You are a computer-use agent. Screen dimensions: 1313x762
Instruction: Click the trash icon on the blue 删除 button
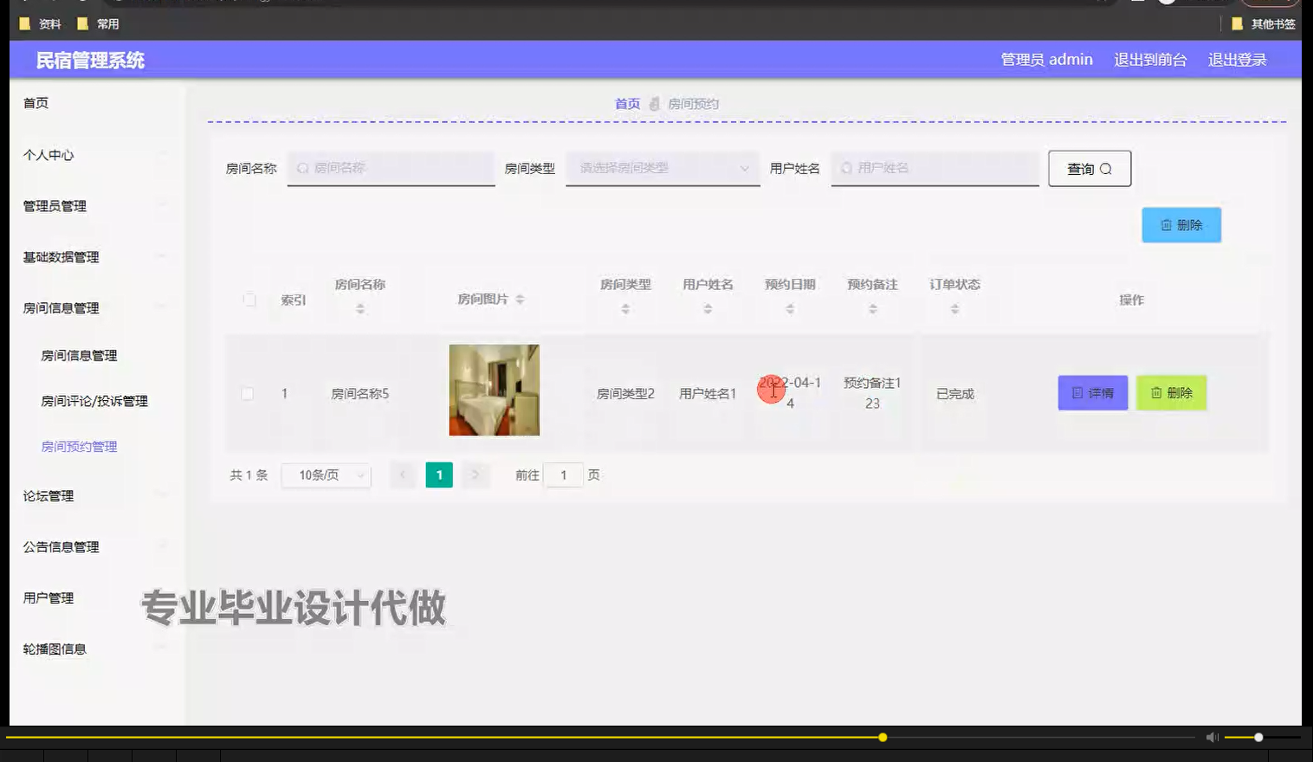tap(1167, 224)
